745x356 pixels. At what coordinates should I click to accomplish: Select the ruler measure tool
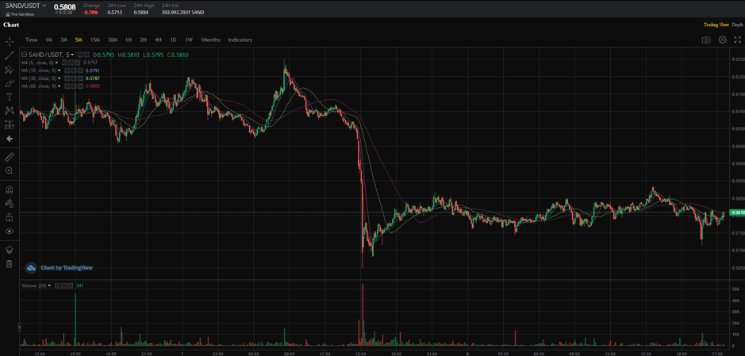click(x=10, y=157)
